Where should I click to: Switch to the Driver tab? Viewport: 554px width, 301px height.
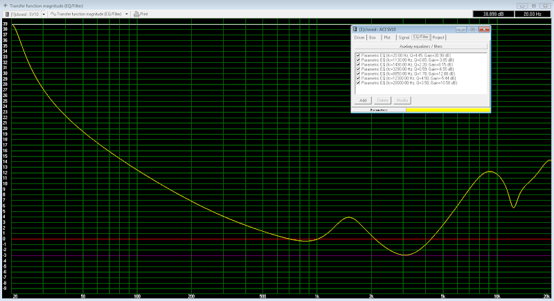[360, 37]
